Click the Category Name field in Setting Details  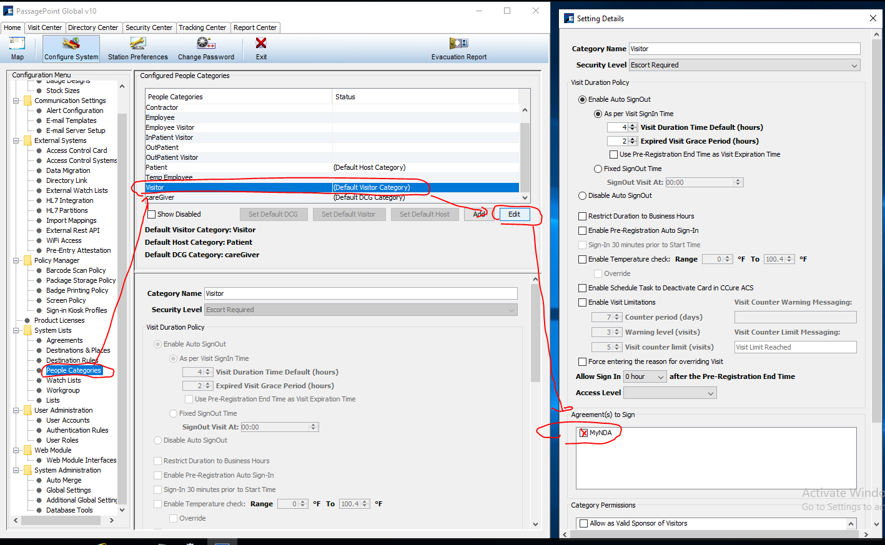pyautogui.click(x=744, y=49)
